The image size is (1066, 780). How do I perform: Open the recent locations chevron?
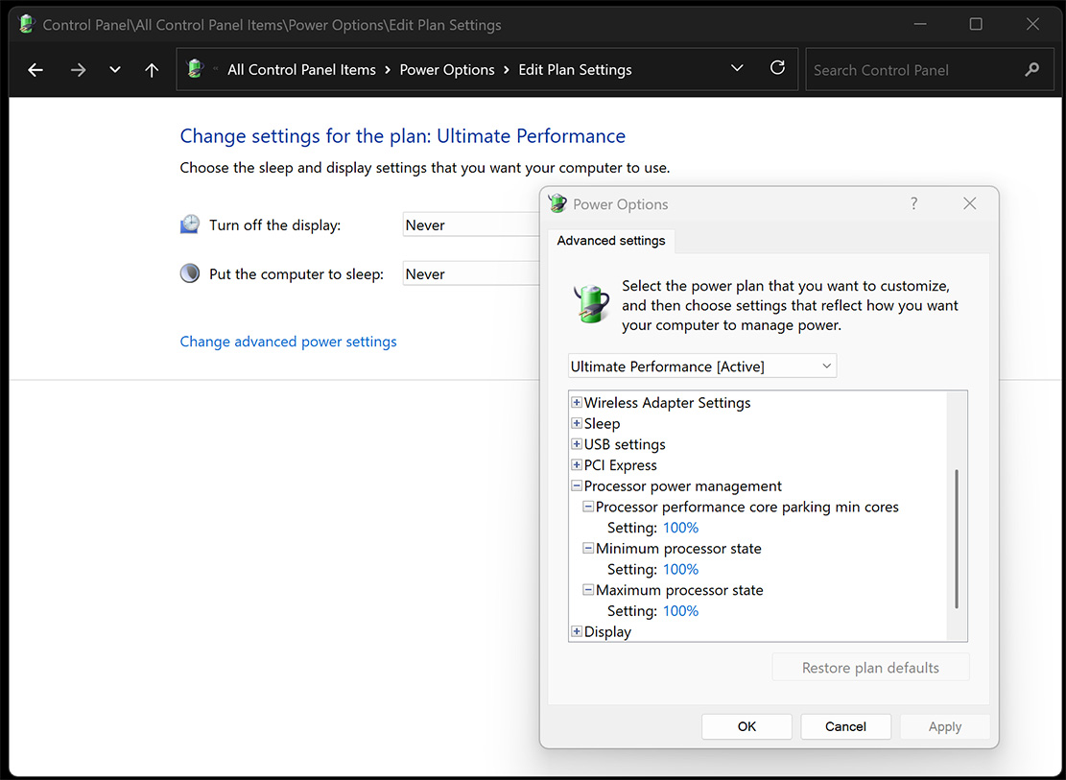click(115, 70)
